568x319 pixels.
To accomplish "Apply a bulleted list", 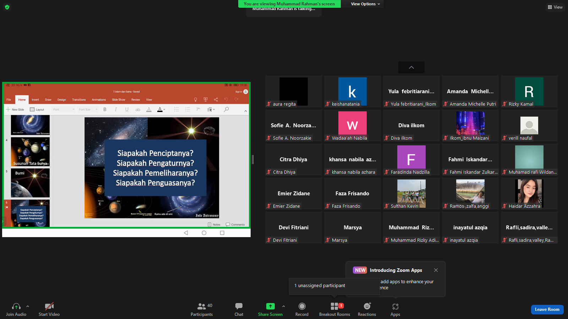I will coord(176,110).
